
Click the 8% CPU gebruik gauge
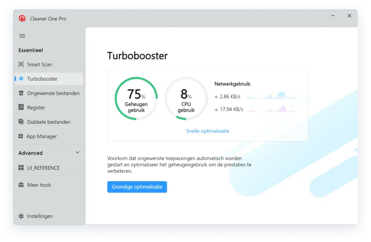[x=186, y=99]
